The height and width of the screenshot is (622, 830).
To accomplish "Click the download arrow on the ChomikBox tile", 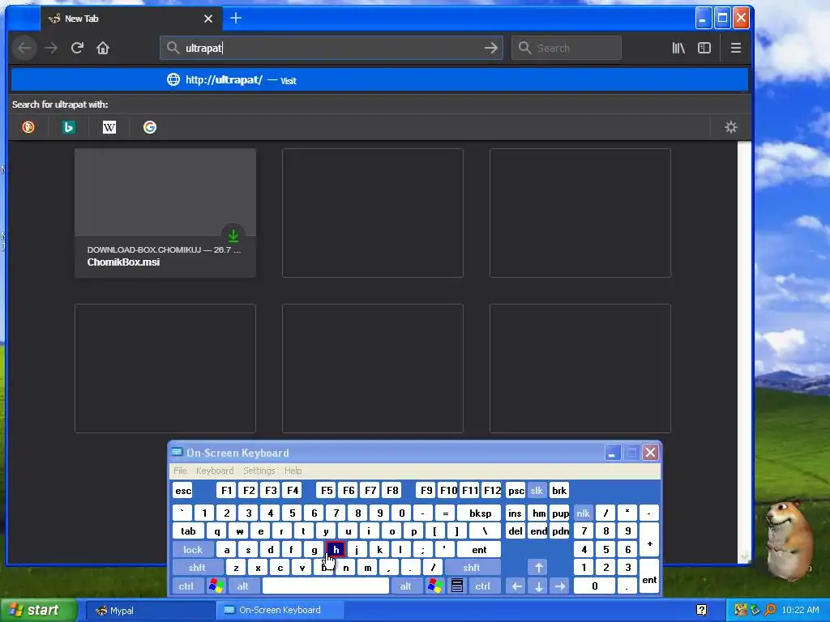I will 233,236.
